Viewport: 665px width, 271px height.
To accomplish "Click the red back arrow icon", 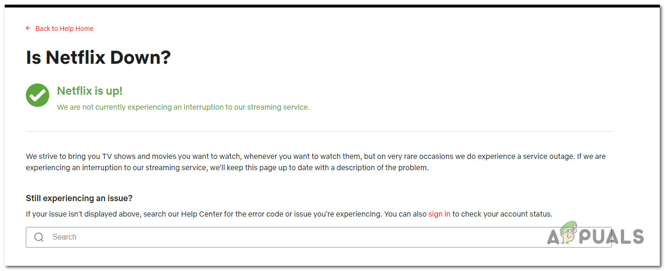I will [28, 28].
